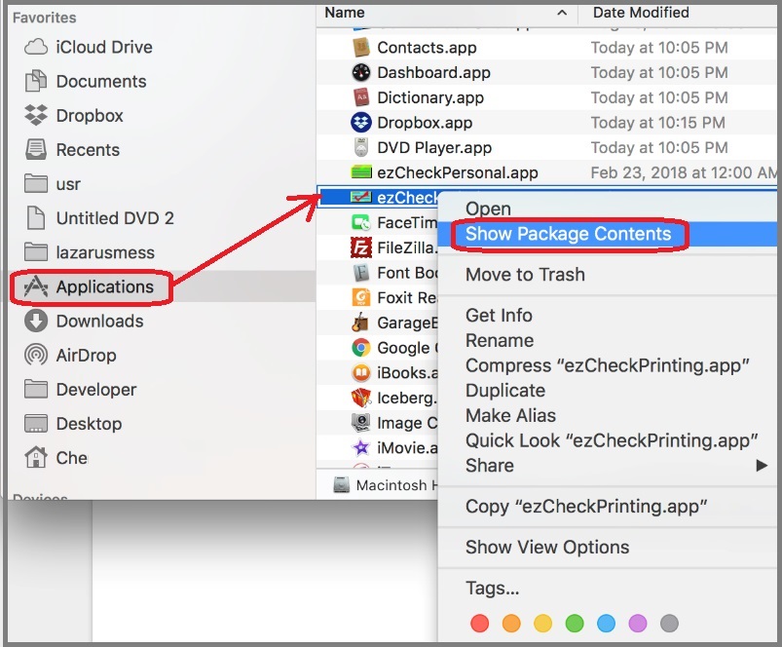Select the DVD Player.app disc icon

click(x=361, y=148)
